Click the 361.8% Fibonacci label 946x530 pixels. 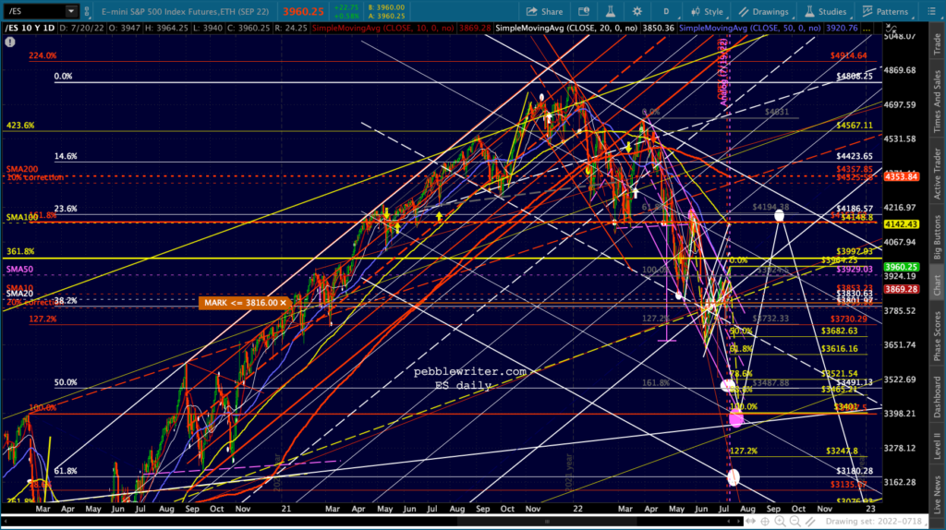[20, 251]
